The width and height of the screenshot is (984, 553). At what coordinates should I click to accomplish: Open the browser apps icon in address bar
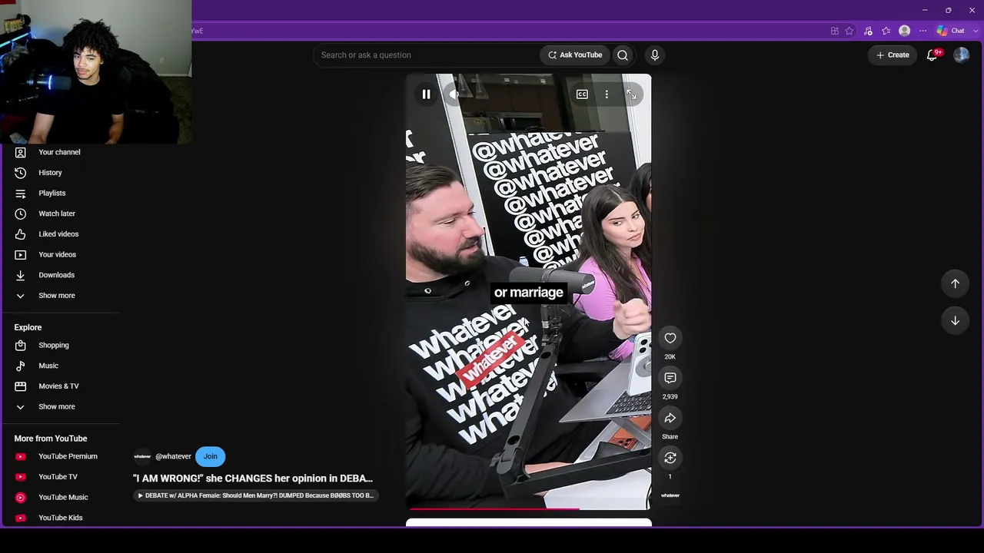[x=835, y=31]
